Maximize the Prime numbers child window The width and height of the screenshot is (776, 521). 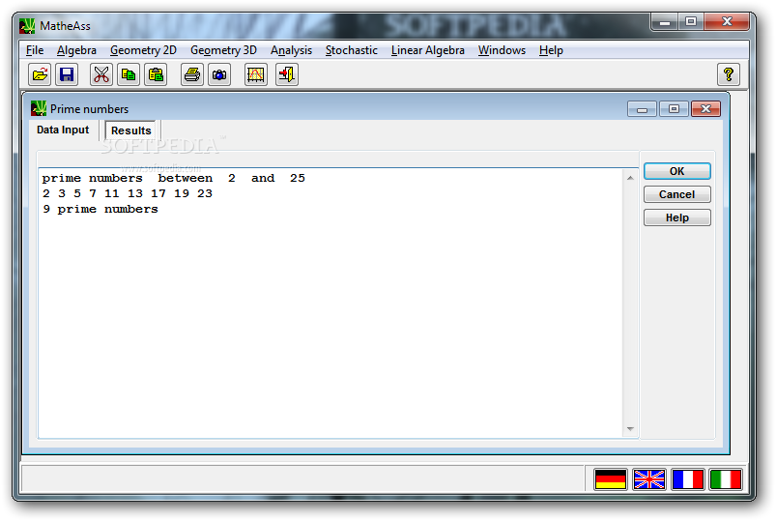tap(674, 109)
